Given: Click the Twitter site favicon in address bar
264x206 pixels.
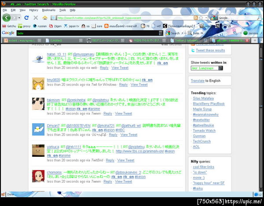Looking at the screenshot, I should (53, 18).
